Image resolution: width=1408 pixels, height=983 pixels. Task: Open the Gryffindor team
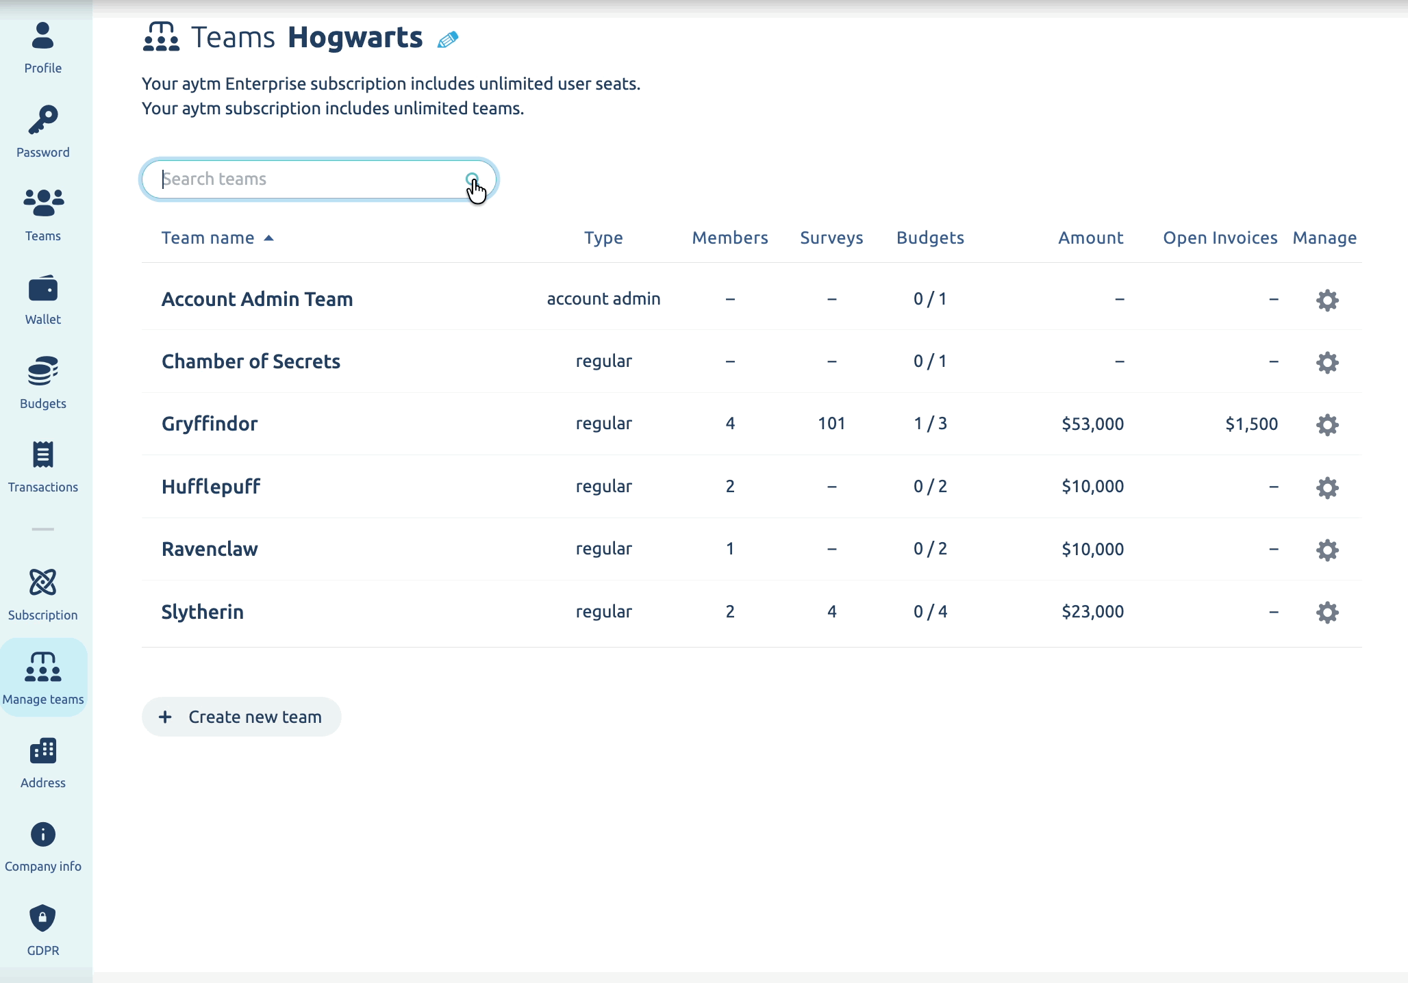(x=210, y=424)
